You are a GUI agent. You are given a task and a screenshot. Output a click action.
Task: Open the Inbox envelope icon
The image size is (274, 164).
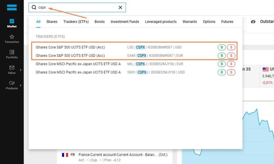[x=12, y=68]
